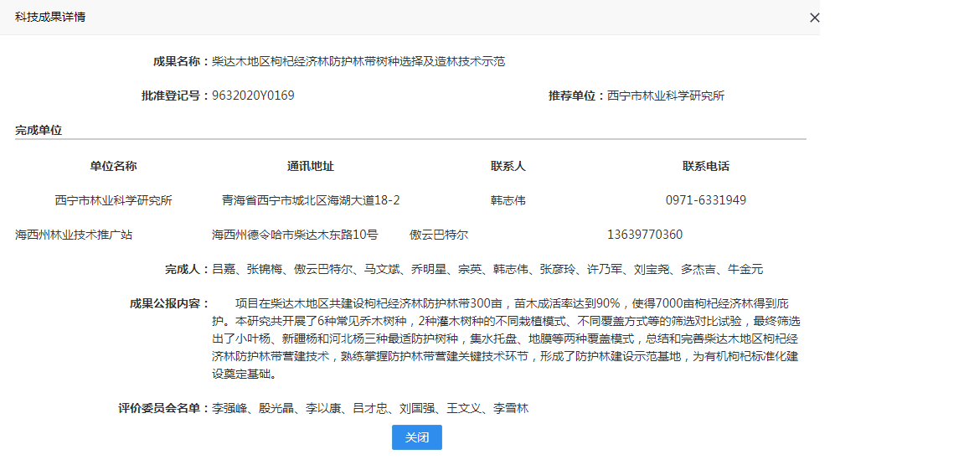The image size is (969, 460).
Task: Click phone number 0971-6331949
Action: coord(706,200)
